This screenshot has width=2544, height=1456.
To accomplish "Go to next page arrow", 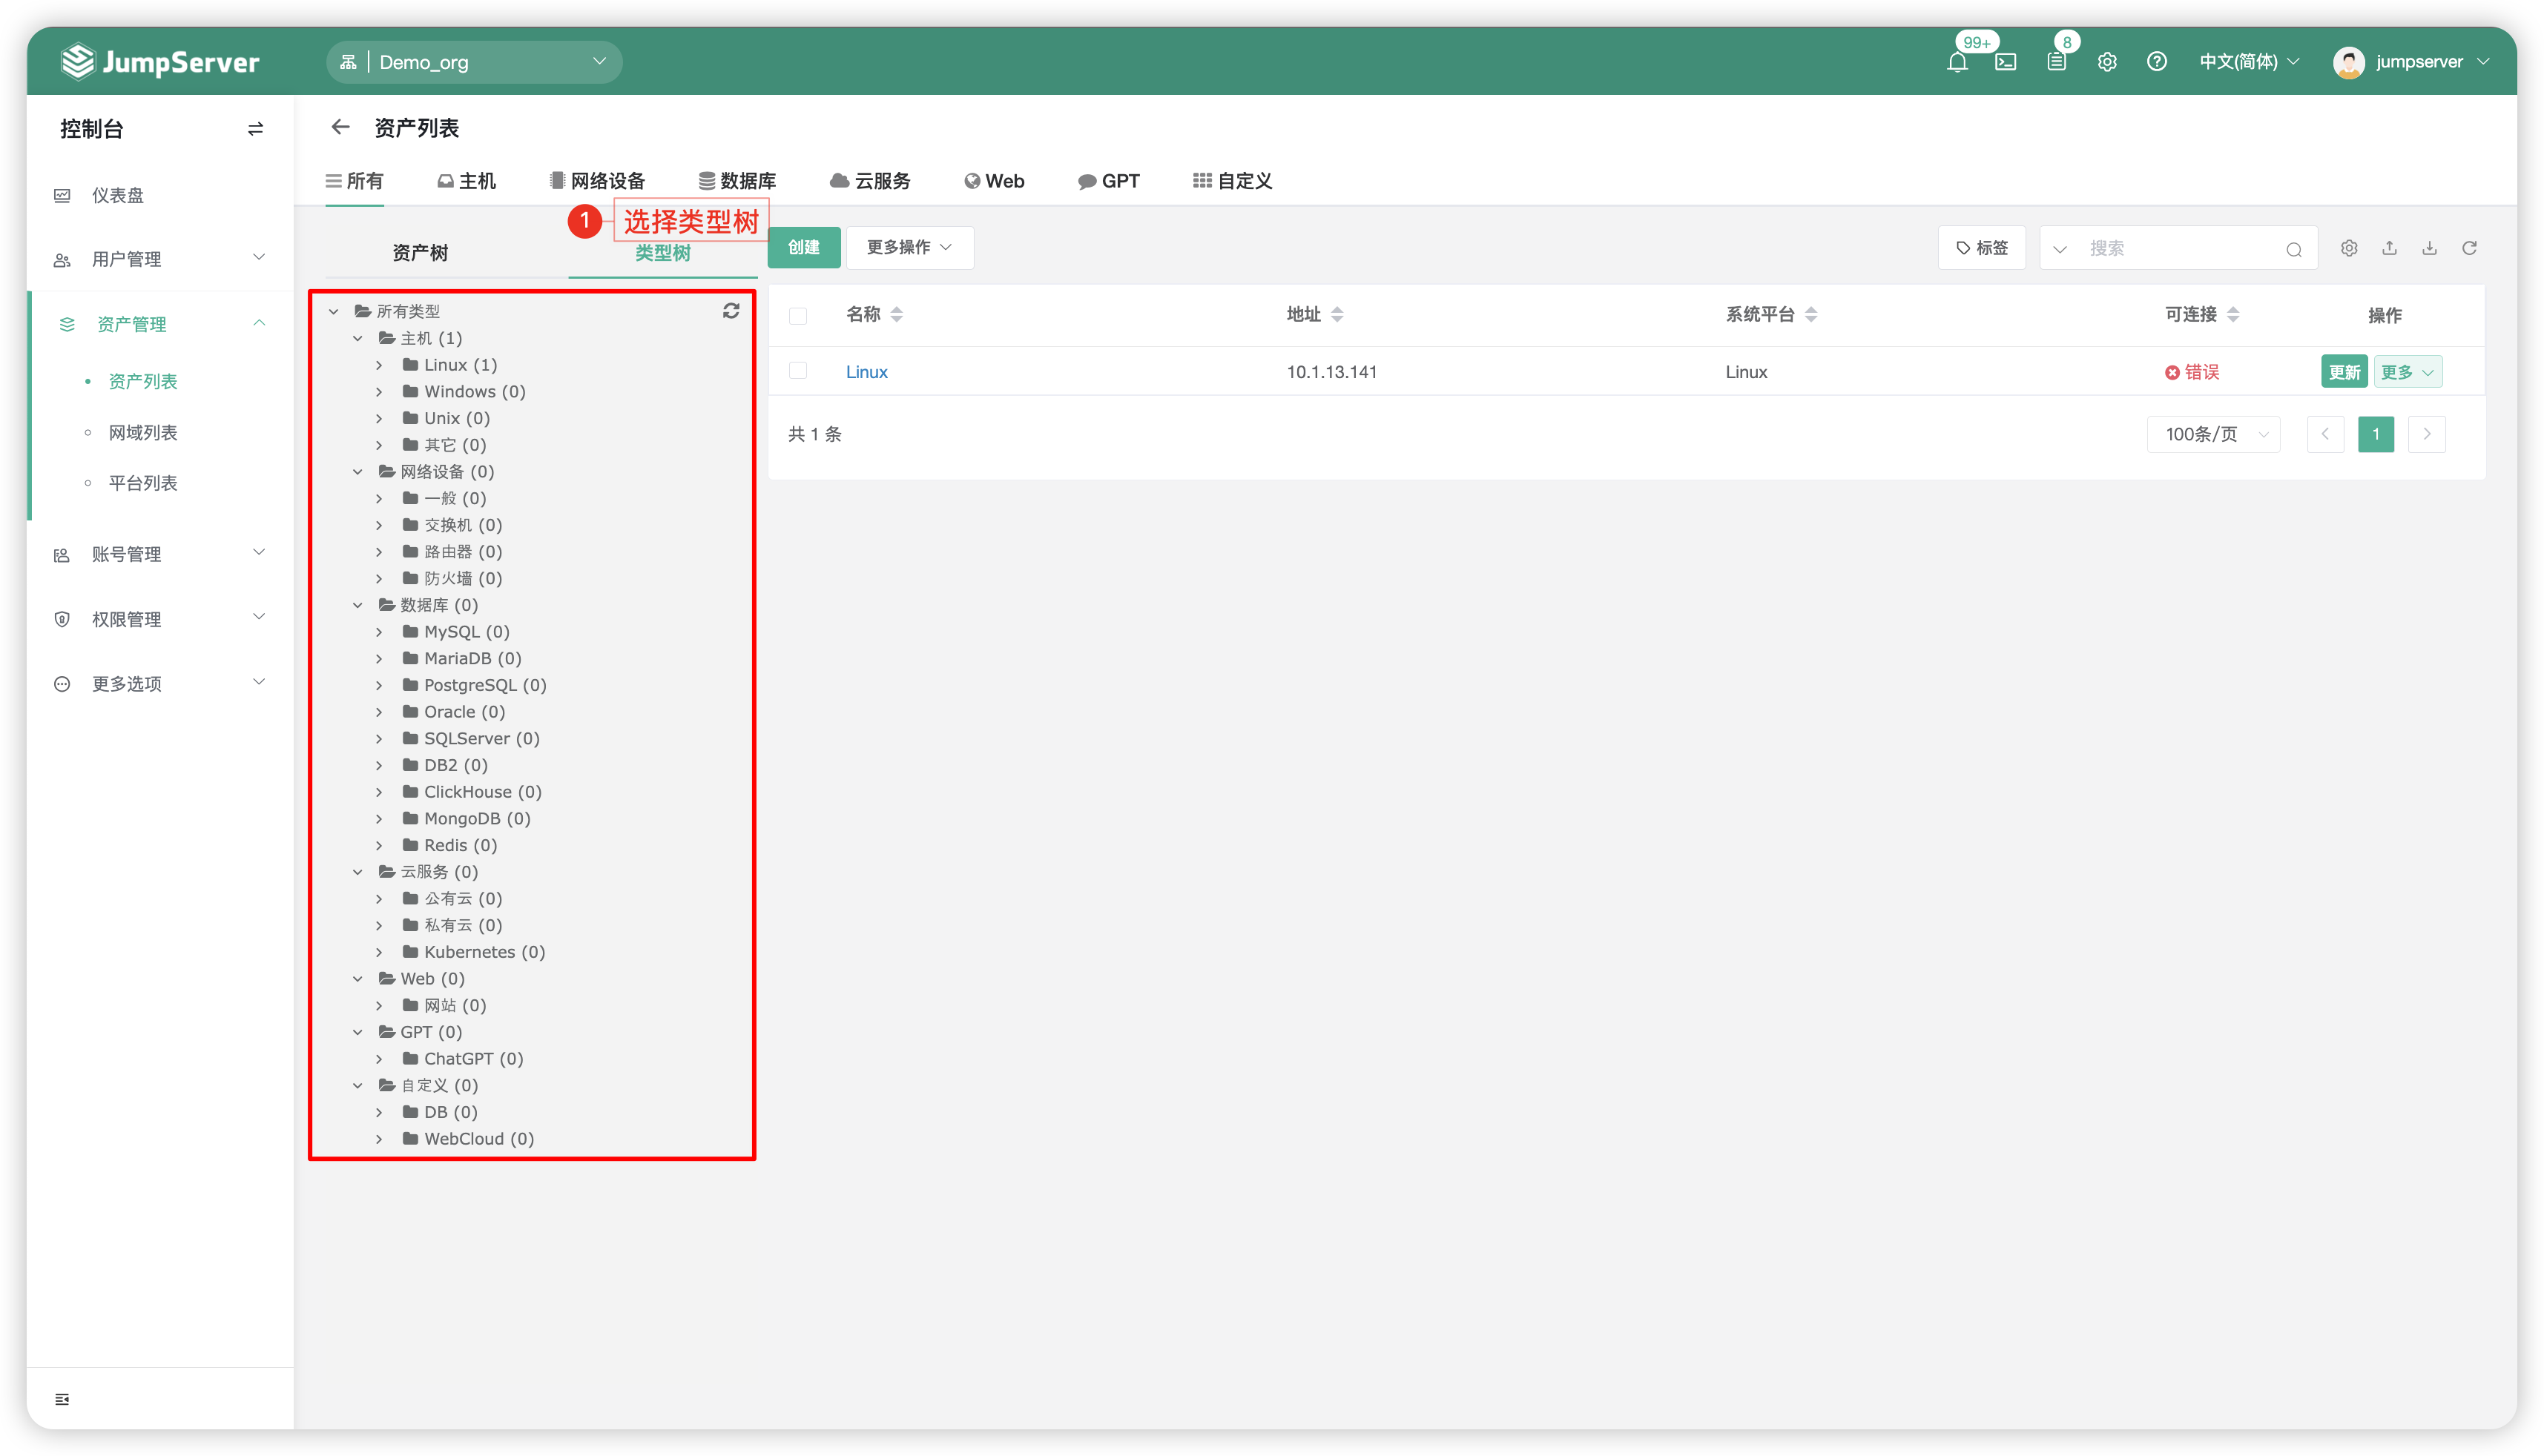I will coord(2427,434).
